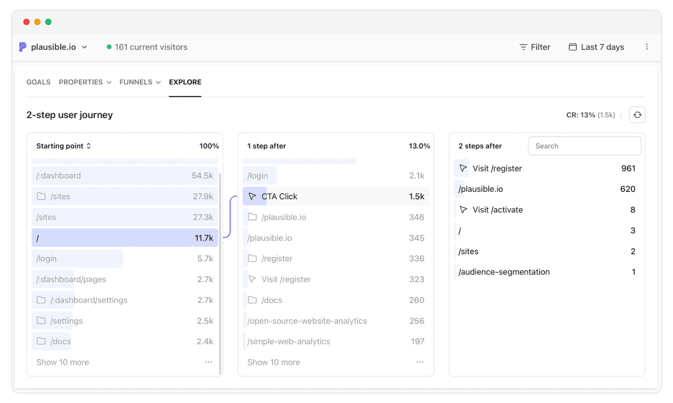
Task: Click the Filter lines icon
Action: click(x=523, y=47)
